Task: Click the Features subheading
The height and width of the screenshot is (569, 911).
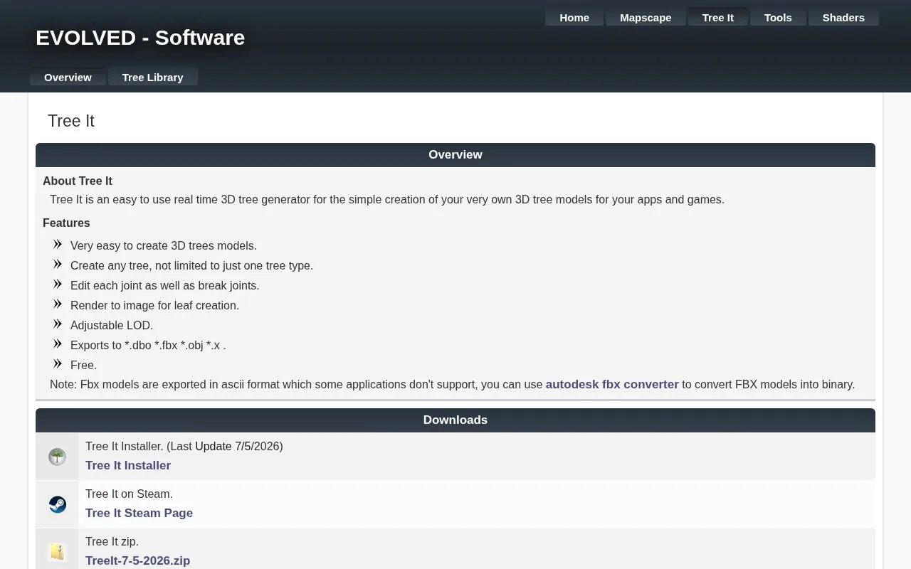Action: pyautogui.click(x=66, y=223)
